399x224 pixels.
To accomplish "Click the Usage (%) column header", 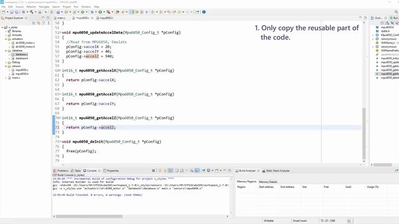I will pos(373,187).
